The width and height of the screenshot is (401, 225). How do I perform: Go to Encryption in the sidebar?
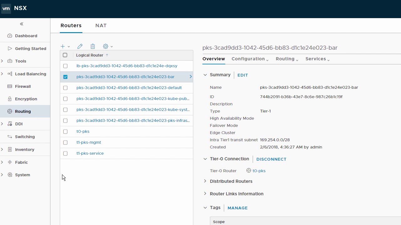coord(26,99)
